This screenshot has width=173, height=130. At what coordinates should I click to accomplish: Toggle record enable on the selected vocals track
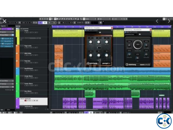tap(26, 100)
